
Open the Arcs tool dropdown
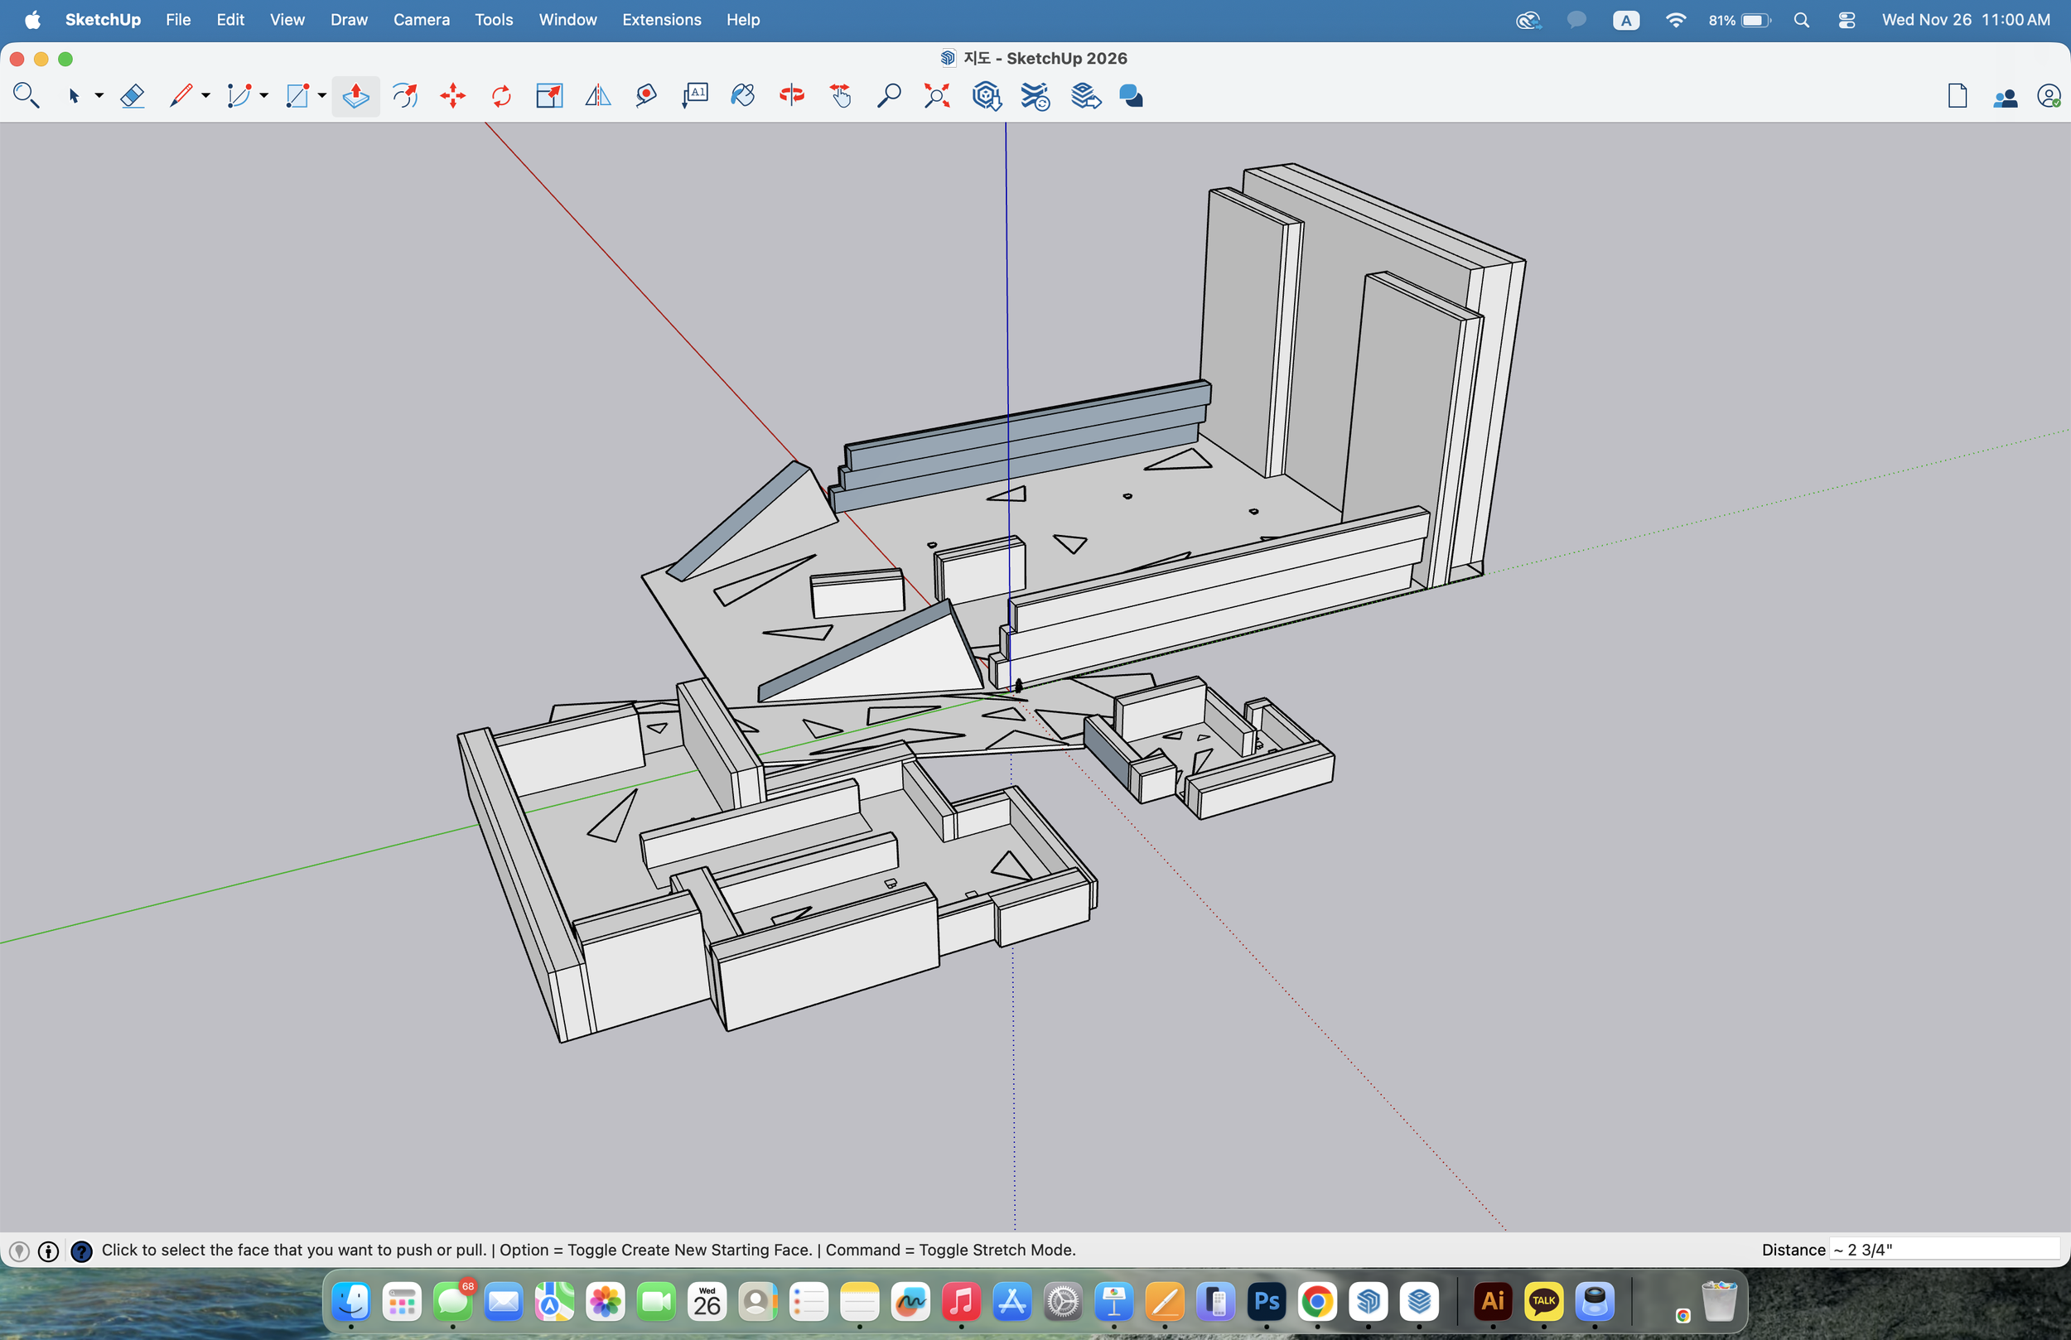pyautogui.click(x=263, y=96)
